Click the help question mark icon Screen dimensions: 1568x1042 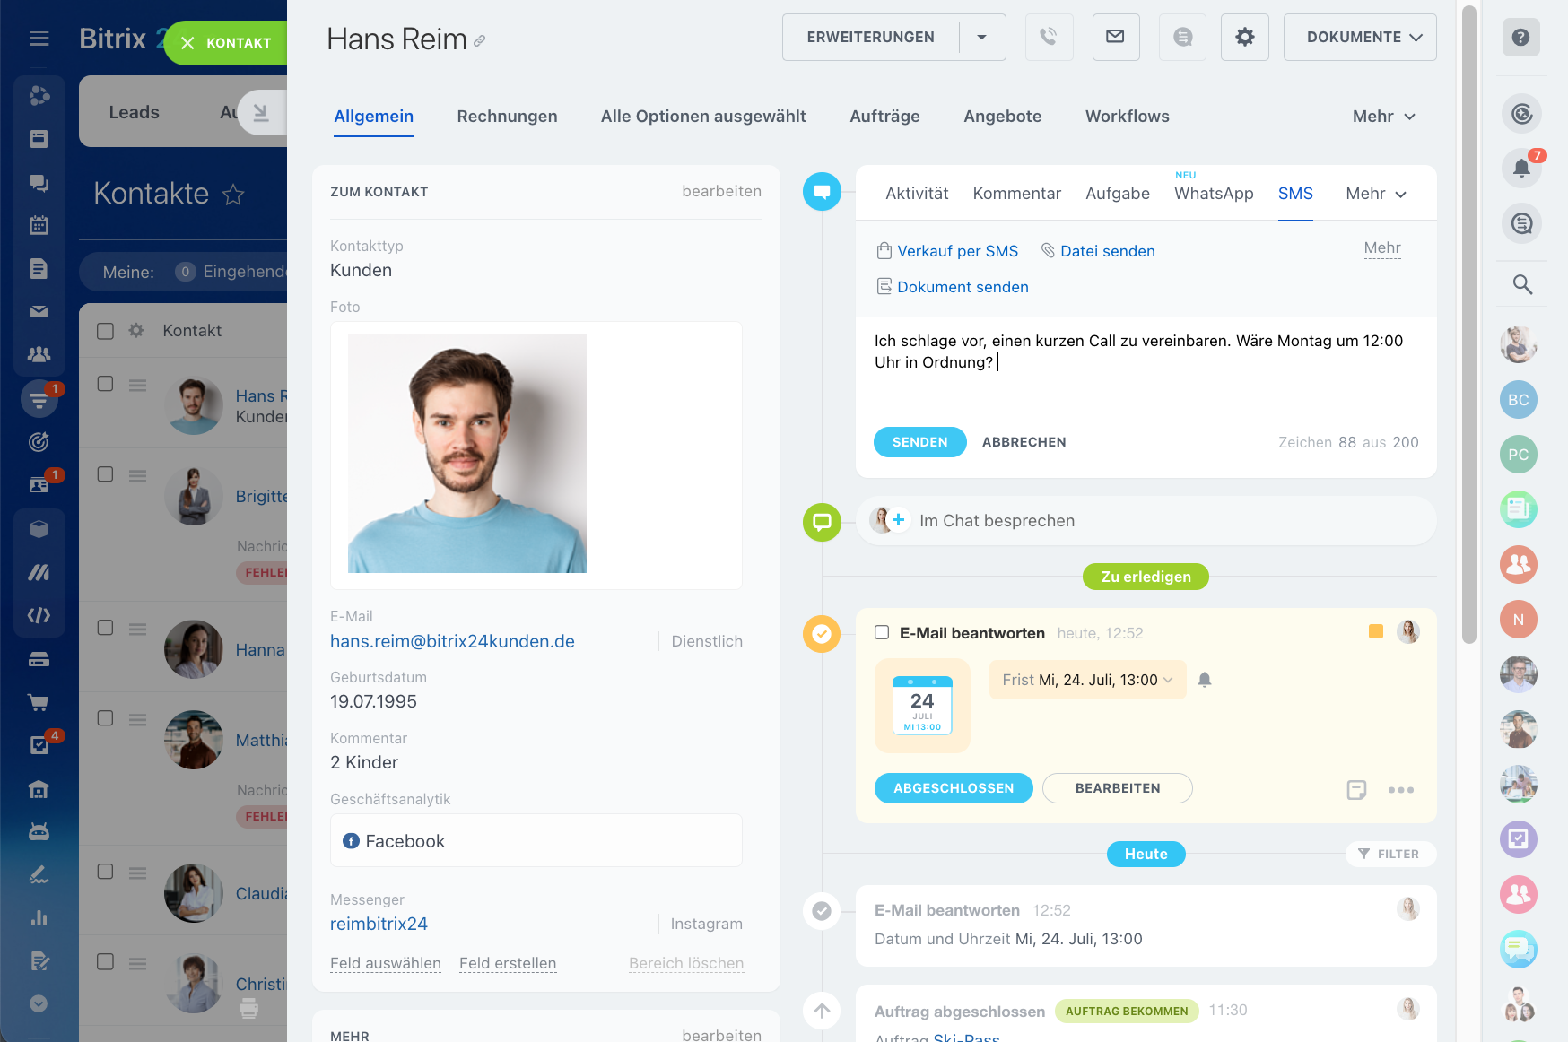[x=1520, y=37]
